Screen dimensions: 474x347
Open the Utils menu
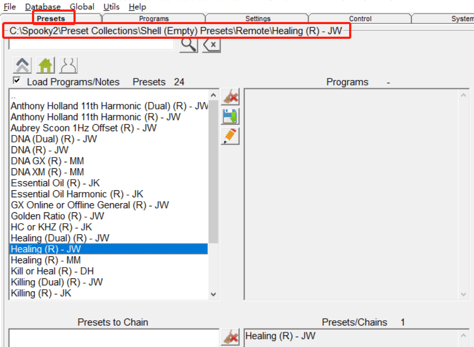click(112, 7)
